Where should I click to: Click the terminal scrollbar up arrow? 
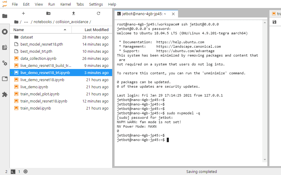[265, 23]
